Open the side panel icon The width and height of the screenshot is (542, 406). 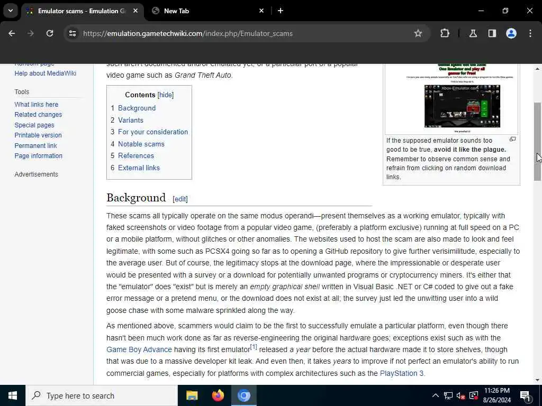[492, 33]
